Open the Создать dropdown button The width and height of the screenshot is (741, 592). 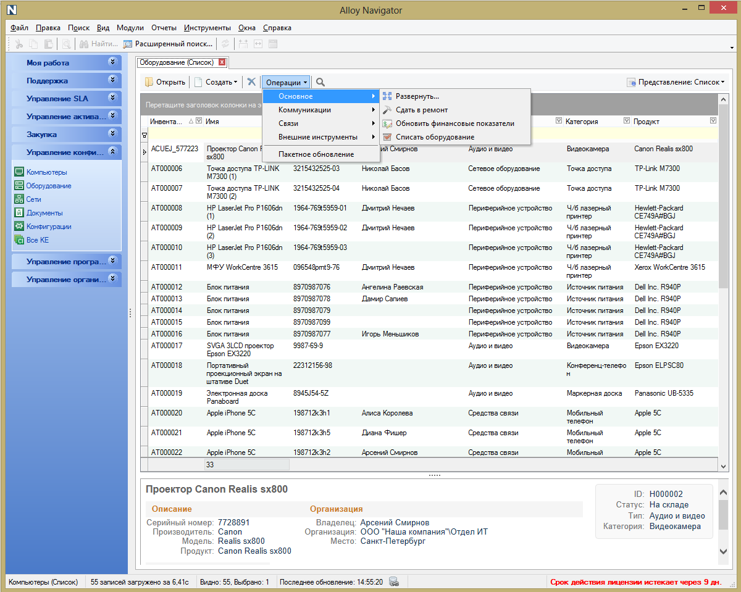[x=216, y=82]
